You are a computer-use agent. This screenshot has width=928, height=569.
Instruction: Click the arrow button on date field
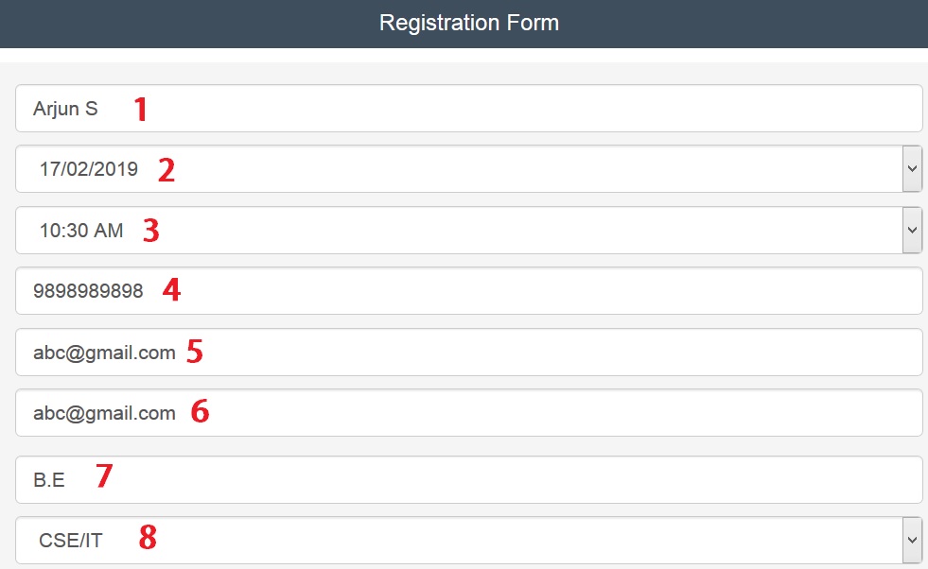pos(912,170)
